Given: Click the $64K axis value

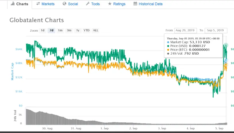Looking at the screenshot, I should (19, 49).
